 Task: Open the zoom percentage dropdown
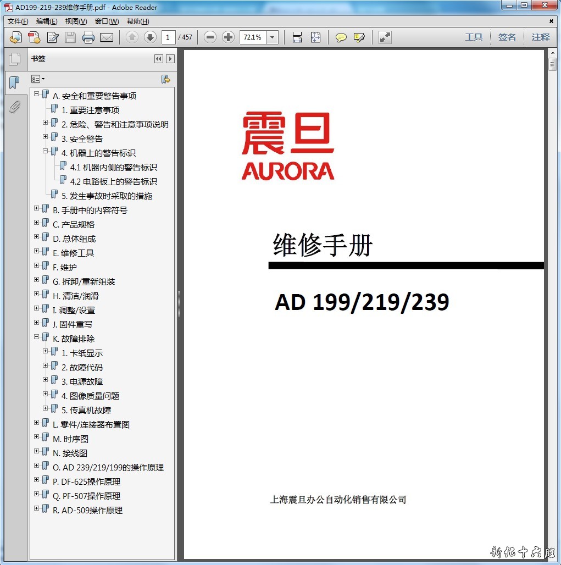[273, 37]
